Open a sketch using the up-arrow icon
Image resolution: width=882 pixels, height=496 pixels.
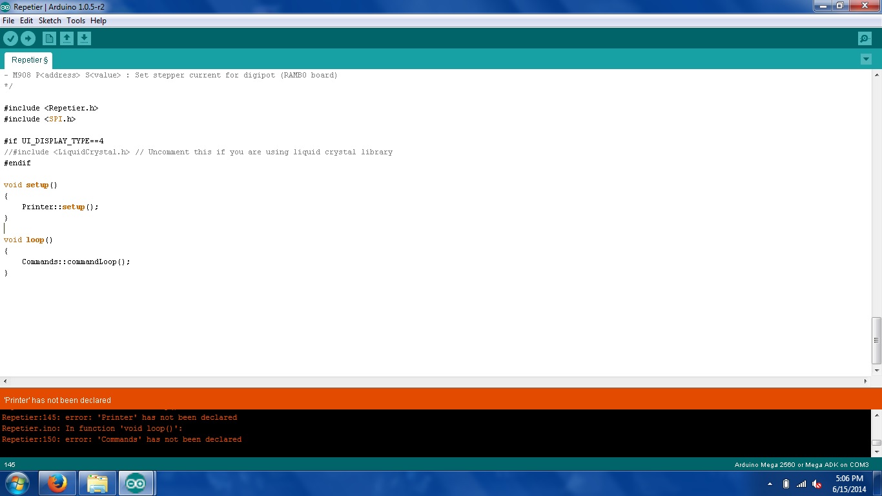coord(67,39)
